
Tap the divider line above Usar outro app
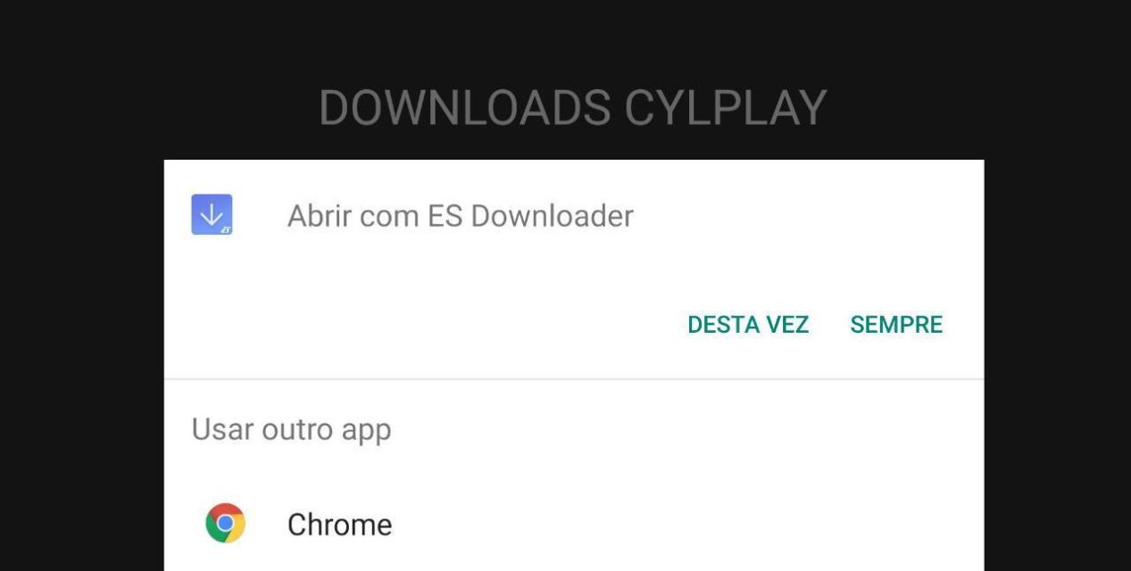pos(574,379)
